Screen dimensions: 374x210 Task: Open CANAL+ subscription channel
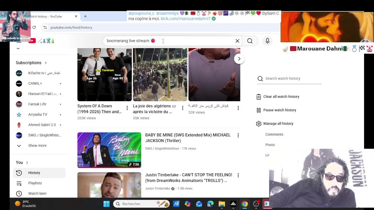click(39, 83)
